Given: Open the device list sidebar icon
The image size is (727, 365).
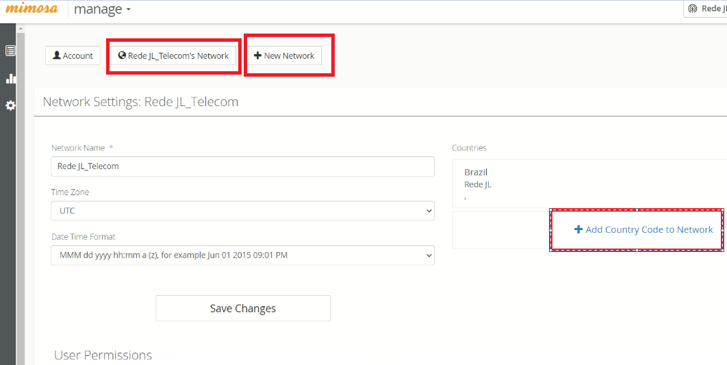Looking at the screenshot, I should (10, 51).
